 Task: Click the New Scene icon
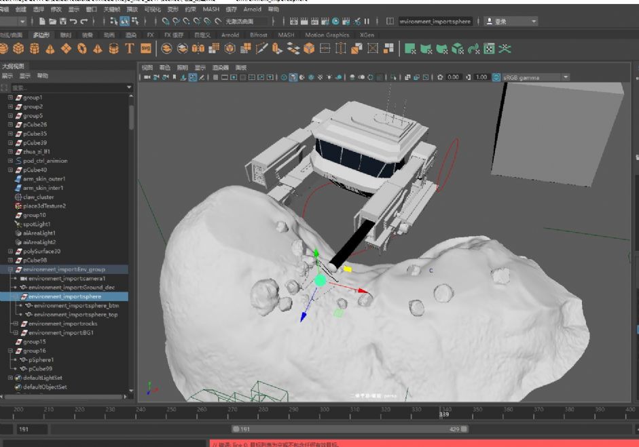coord(42,21)
